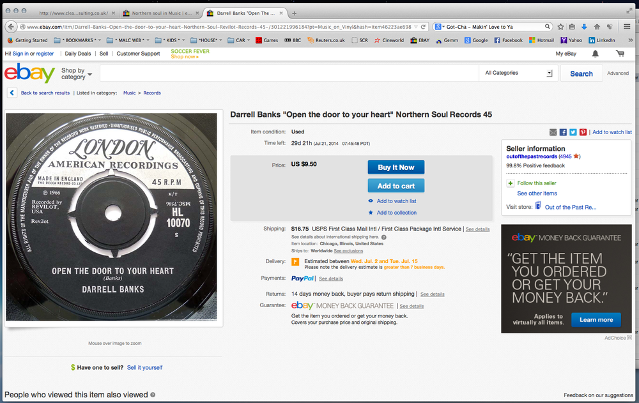Open Daily Deals menu item
The height and width of the screenshot is (403, 639).
pos(78,54)
